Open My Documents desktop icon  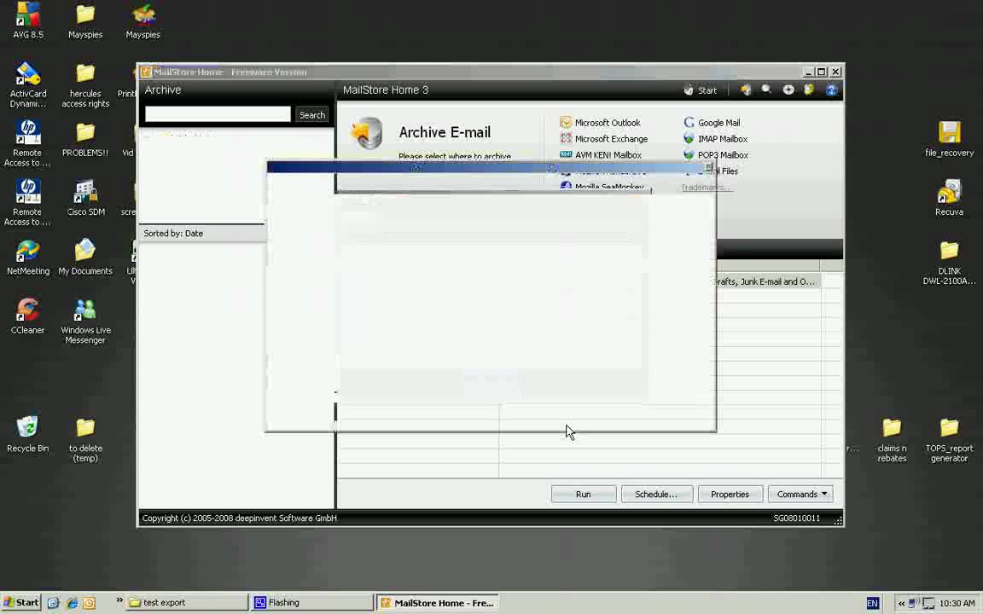[x=85, y=258]
